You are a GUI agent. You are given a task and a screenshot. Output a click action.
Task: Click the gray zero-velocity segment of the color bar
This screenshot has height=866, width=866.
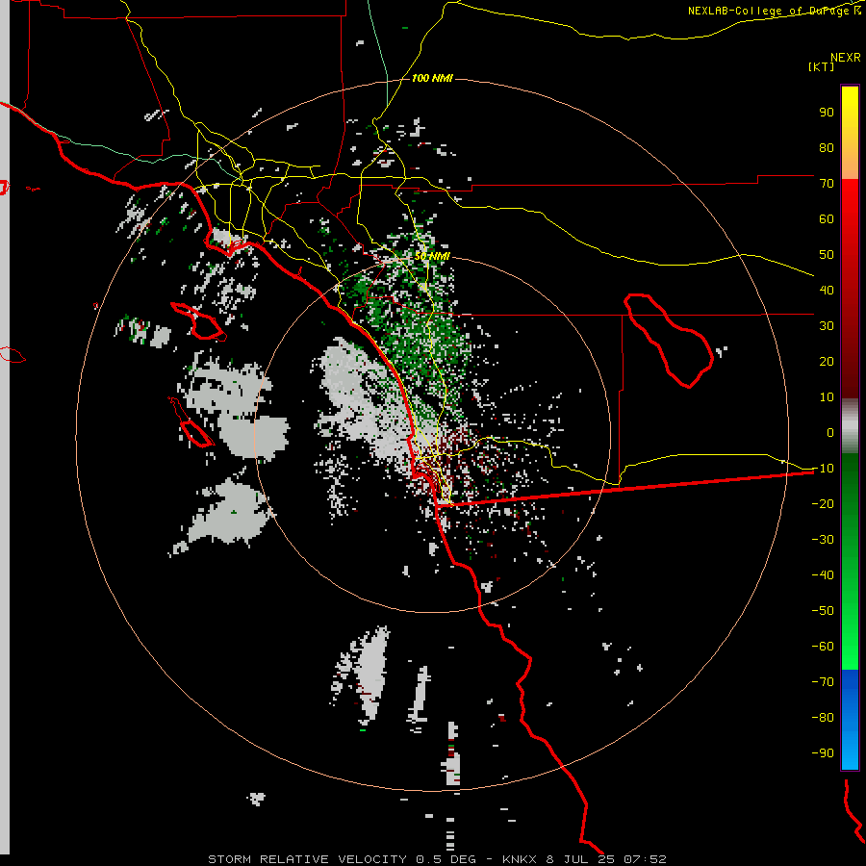point(850,426)
